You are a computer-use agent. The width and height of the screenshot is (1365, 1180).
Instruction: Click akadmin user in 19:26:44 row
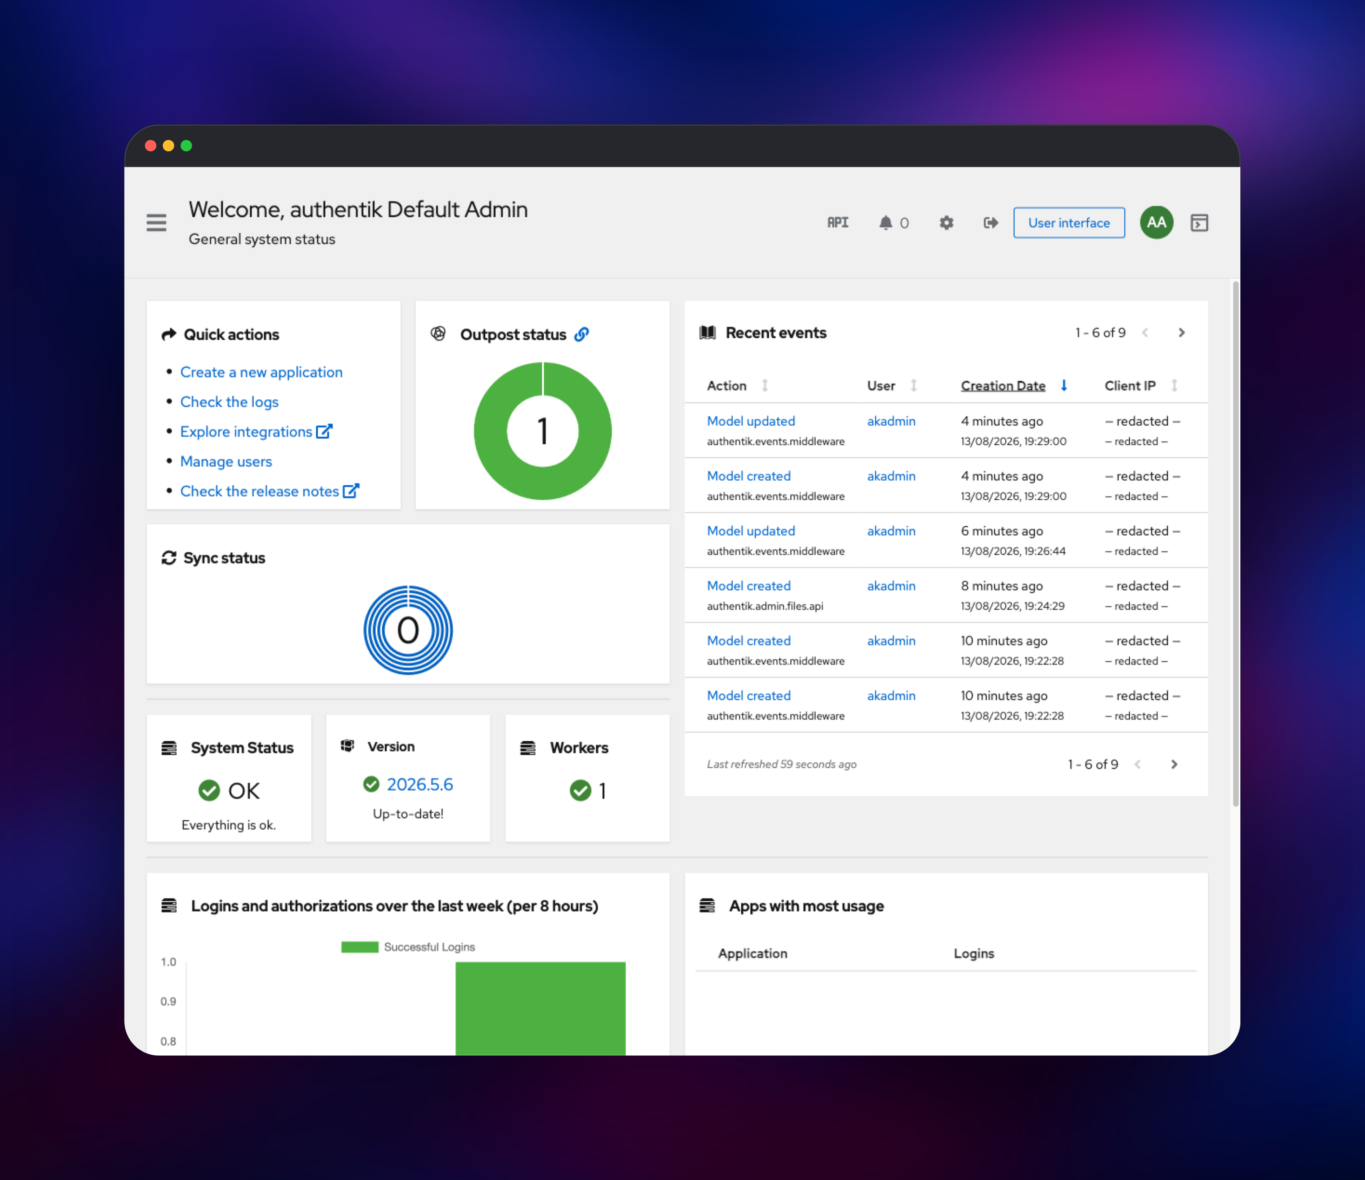[x=891, y=530]
